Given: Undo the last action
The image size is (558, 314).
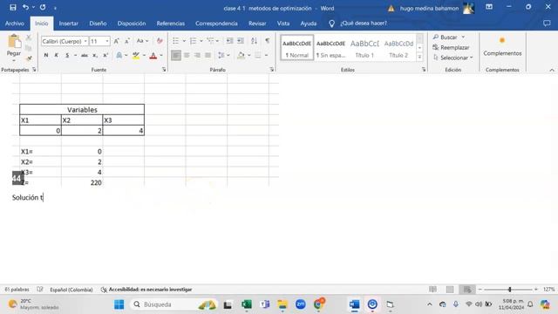Looking at the screenshot, I should [25, 7].
